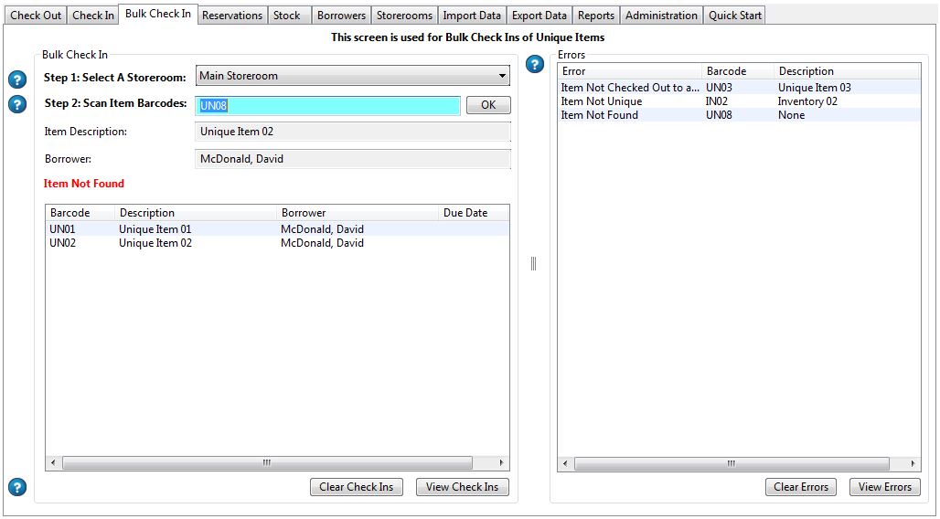Click the help icon next to Errors panel

click(x=536, y=64)
